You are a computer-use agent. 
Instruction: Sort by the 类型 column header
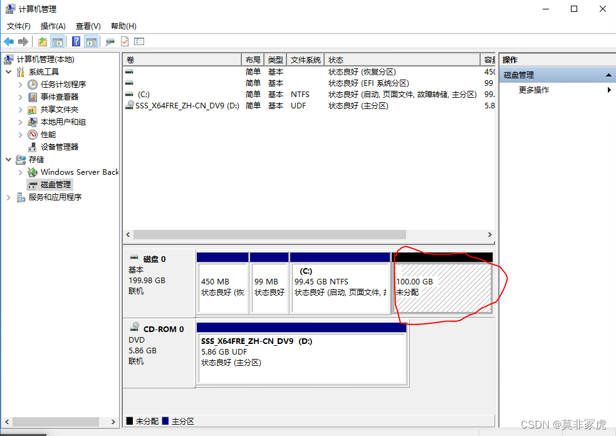[x=275, y=60]
